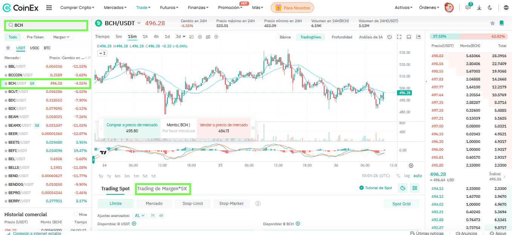
Task: Collapse the indicator legend chevron
Action: click(102, 53)
